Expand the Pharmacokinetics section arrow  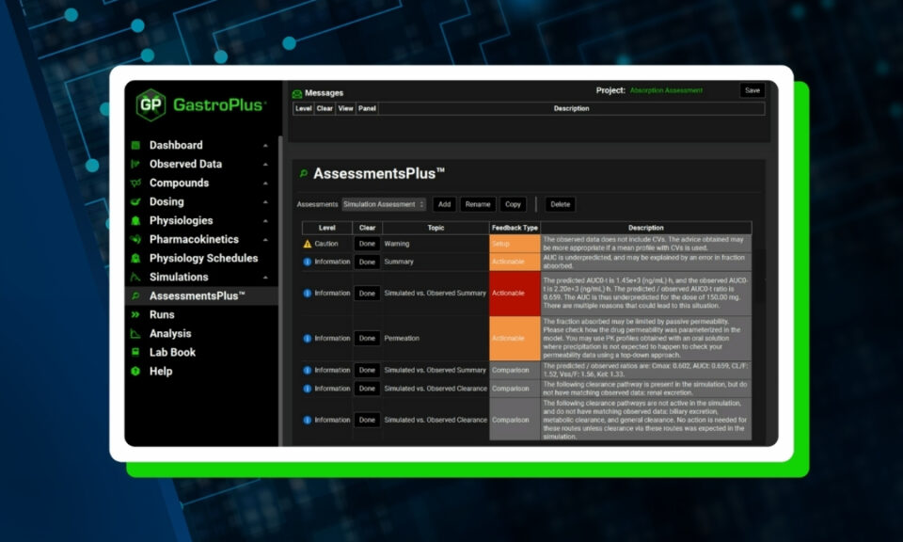265,240
